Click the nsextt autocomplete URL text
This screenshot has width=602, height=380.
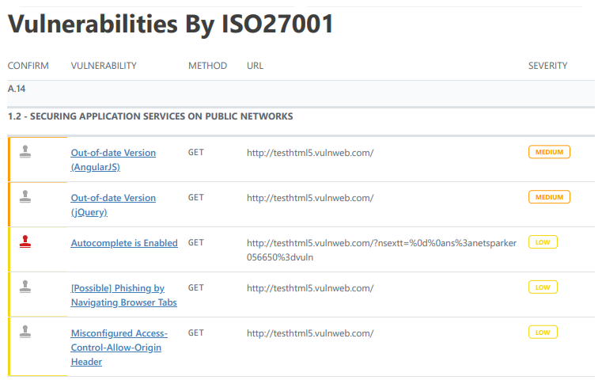[x=381, y=250]
